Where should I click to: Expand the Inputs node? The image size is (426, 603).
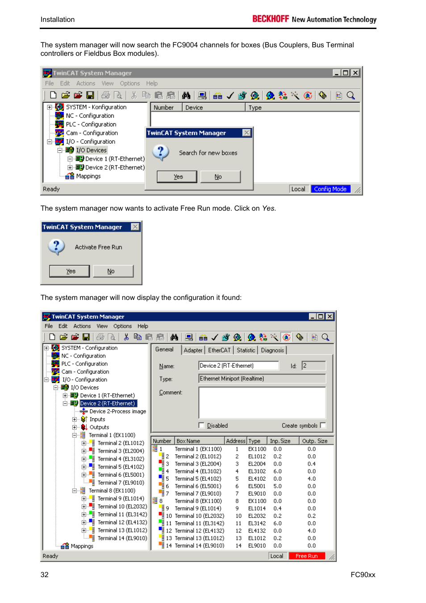coord(75,420)
